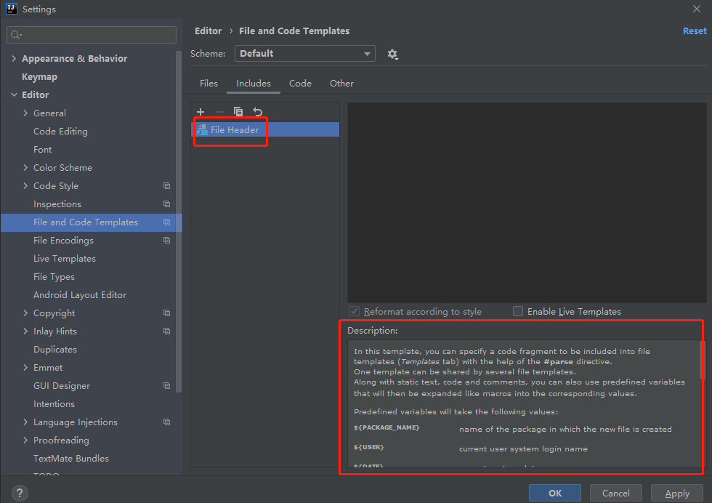Screen dimensions: 712x503
Task: Select File Encodings settings
Action: point(63,241)
